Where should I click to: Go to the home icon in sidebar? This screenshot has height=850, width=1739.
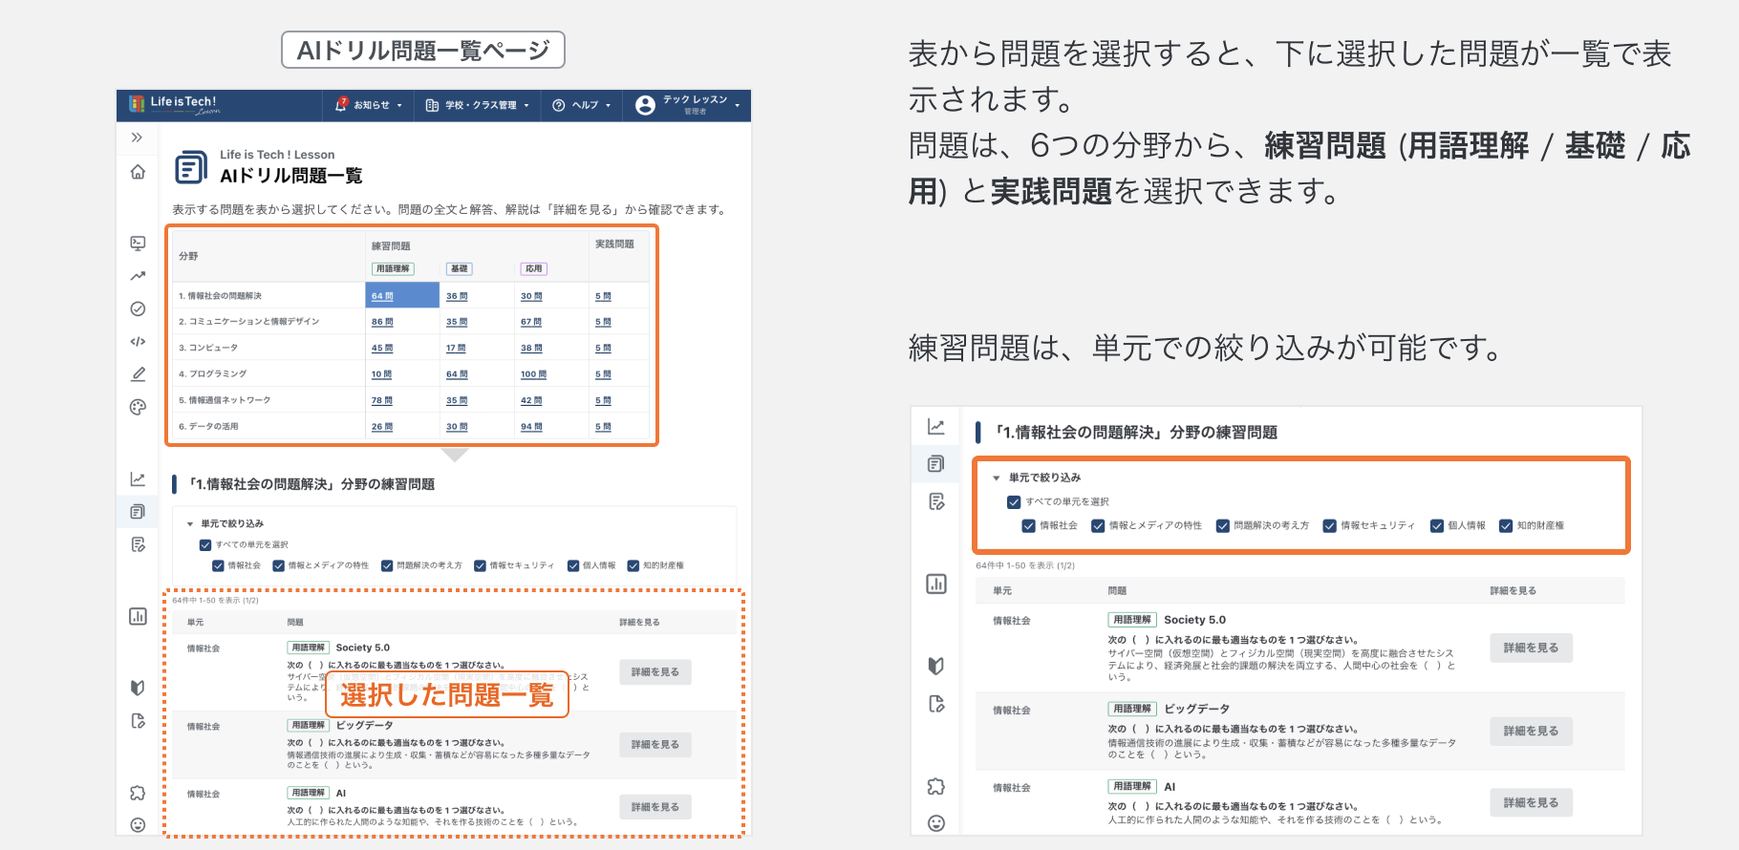[x=138, y=172]
